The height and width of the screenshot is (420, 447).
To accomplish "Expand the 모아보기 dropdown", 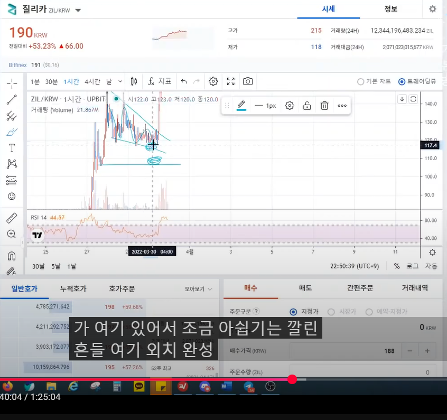I will (x=199, y=289).
